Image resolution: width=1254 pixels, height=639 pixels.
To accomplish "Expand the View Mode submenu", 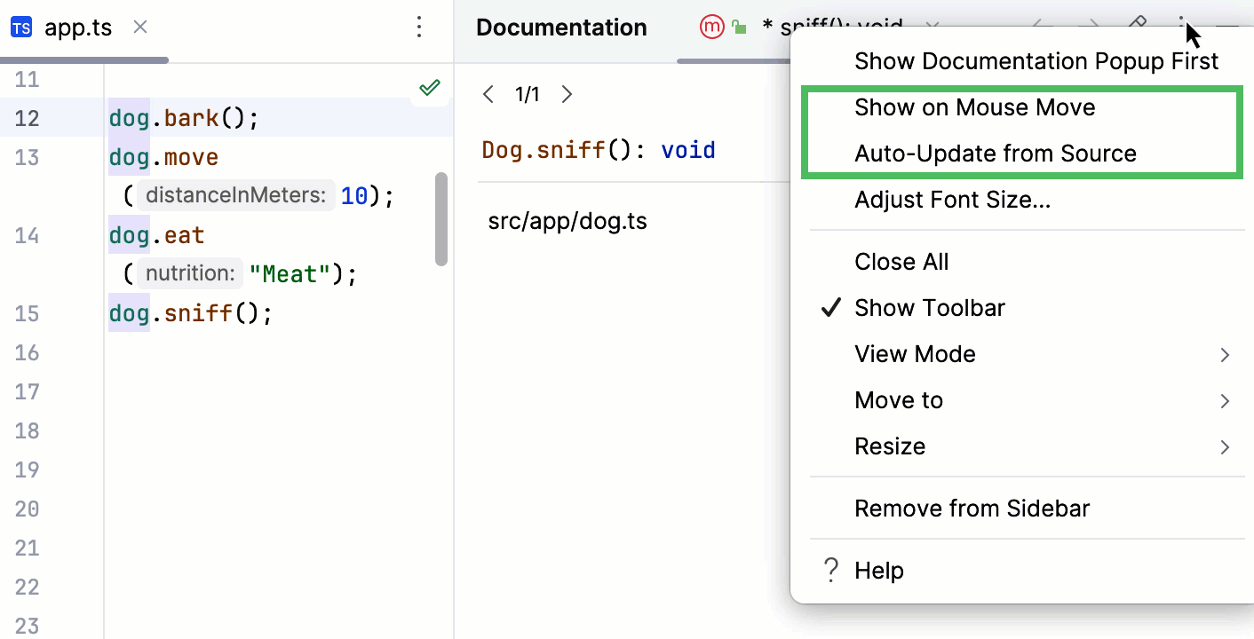I will pyautogui.click(x=915, y=353).
